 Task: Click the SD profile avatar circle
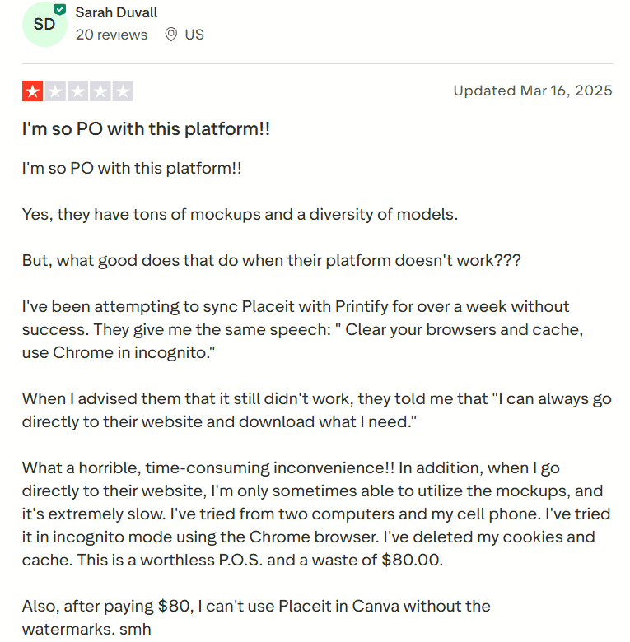point(44,24)
